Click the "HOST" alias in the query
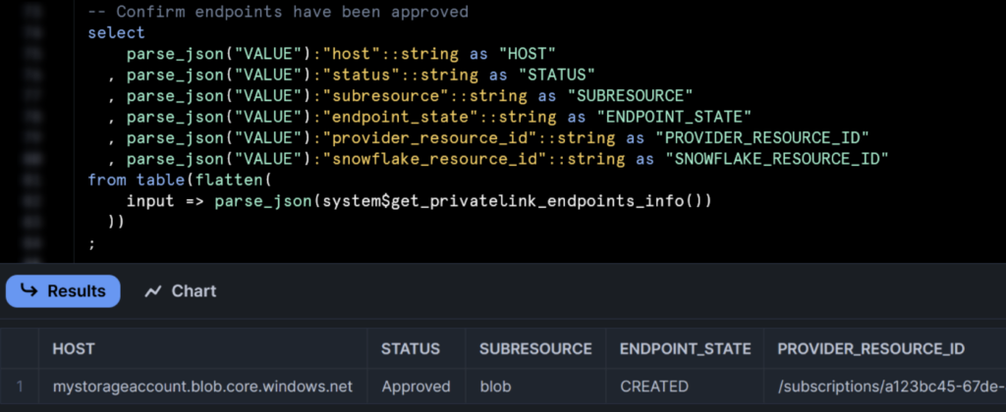The height and width of the screenshot is (412, 1006). pyautogui.click(x=528, y=54)
